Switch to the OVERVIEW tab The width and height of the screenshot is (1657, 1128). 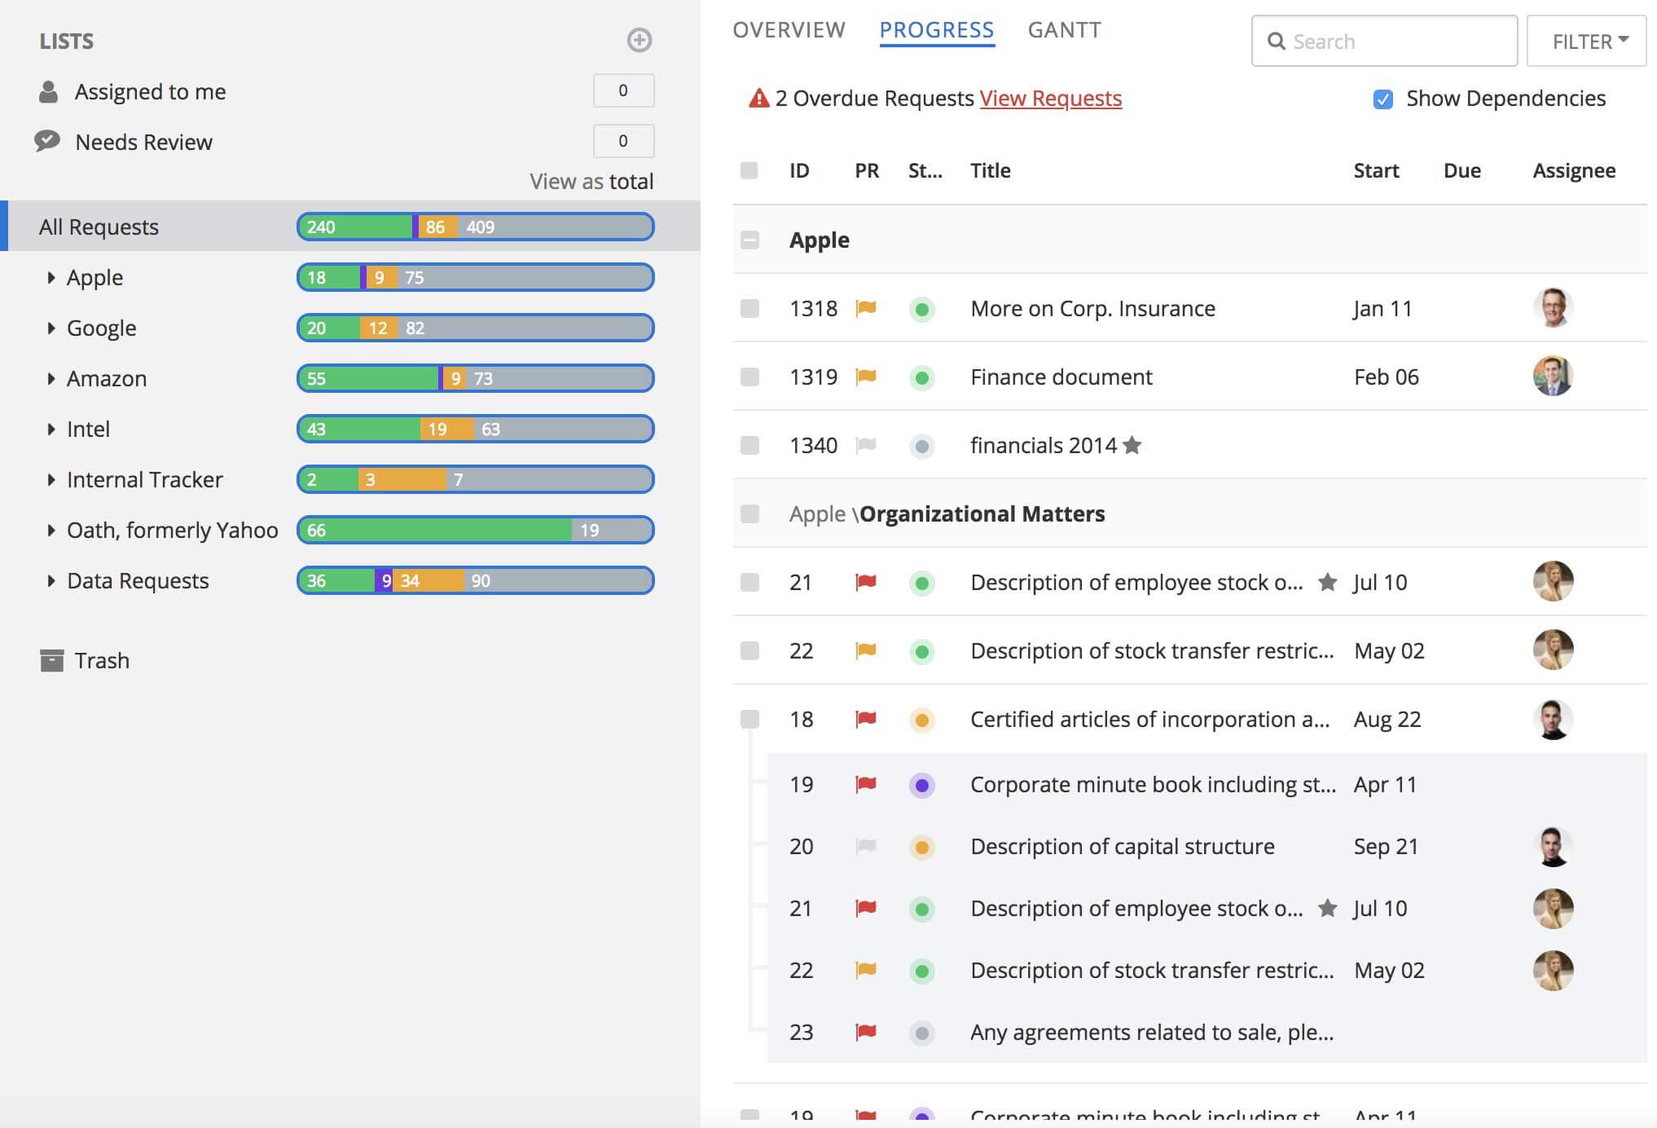click(x=788, y=30)
